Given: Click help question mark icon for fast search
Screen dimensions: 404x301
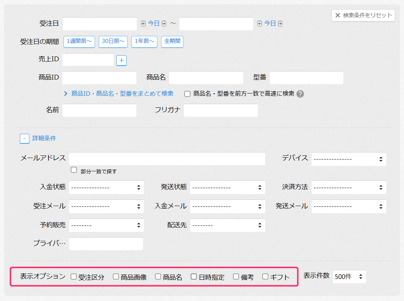Looking at the screenshot, I should [300, 94].
